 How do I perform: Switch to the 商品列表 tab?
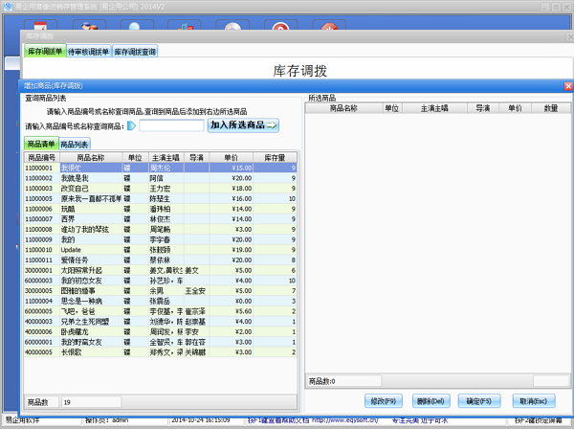[x=75, y=145]
